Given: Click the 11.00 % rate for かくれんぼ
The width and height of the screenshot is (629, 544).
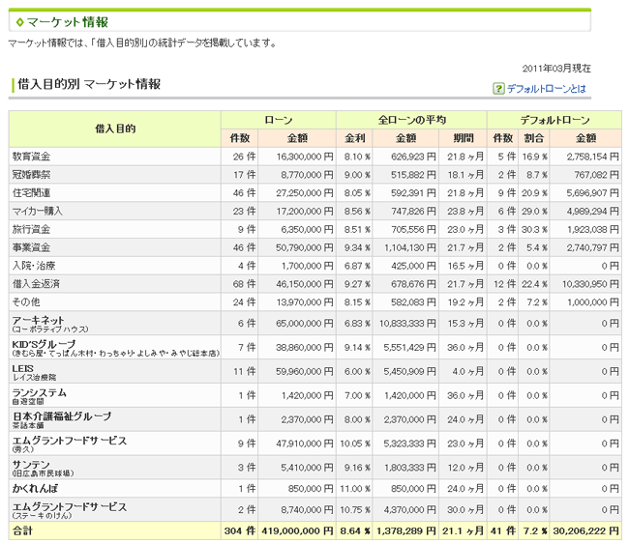Looking at the screenshot, I should (x=355, y=488).
